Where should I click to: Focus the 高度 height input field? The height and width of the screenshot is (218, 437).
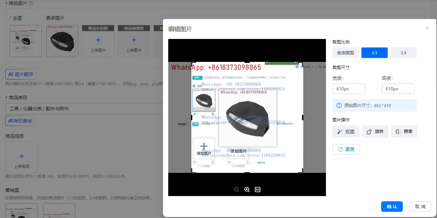(x=398, y=89)
